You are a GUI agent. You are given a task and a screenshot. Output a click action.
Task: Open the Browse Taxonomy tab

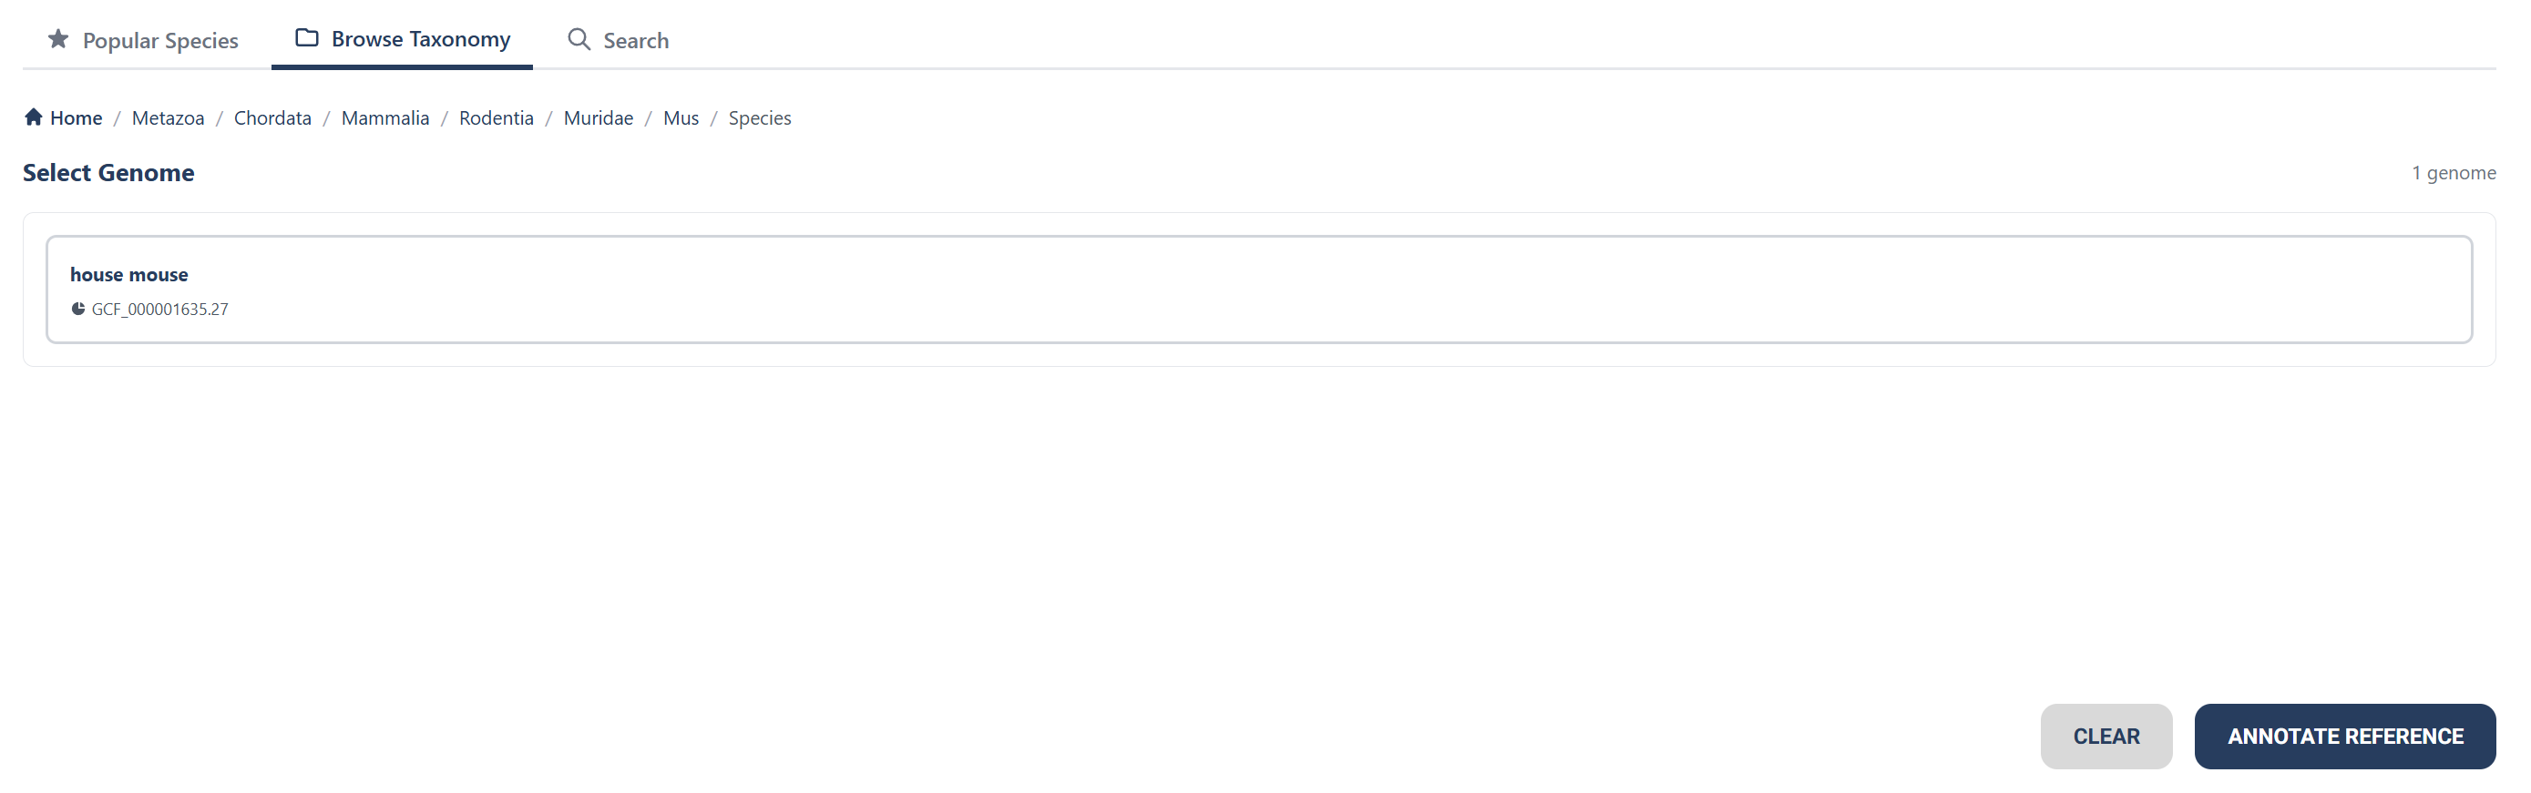click(x=421, y=39)
